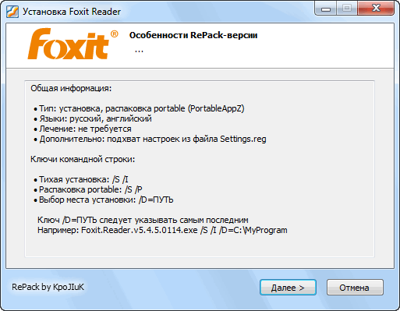Proceed with the Далее > button
Viewport: 400px width, 311px height.
(288, 288)
